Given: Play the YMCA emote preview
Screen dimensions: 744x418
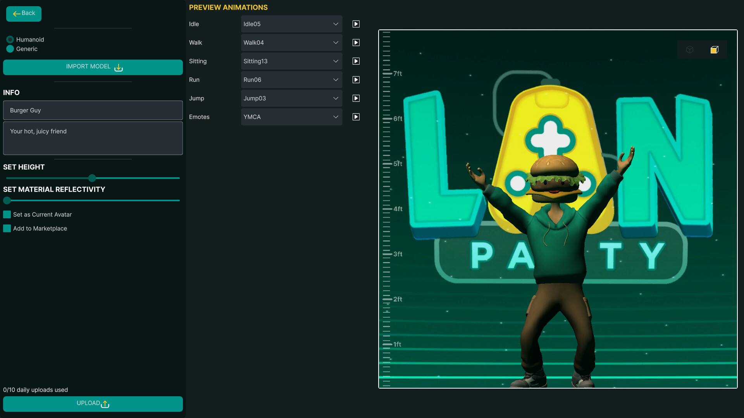Looking at the screenshot, I should 356,116.
